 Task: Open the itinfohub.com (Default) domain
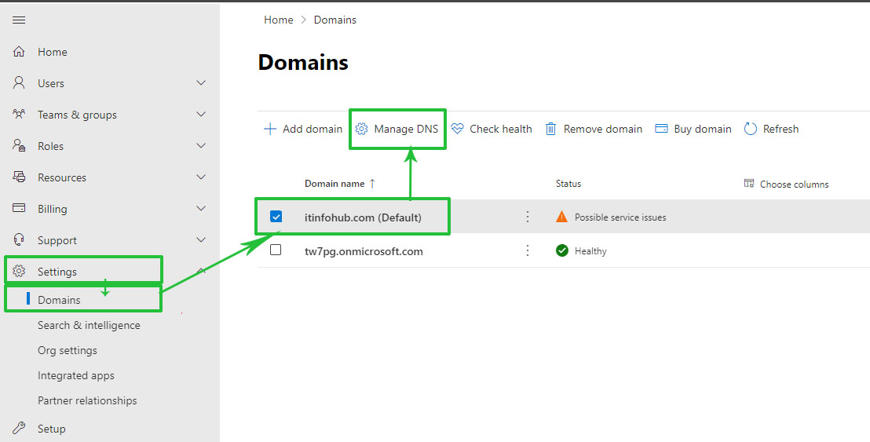(363, 217)
